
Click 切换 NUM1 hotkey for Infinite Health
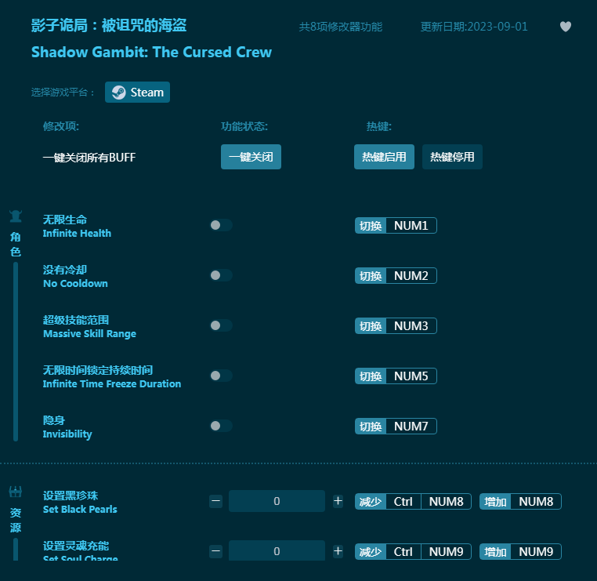coord(396,226)
